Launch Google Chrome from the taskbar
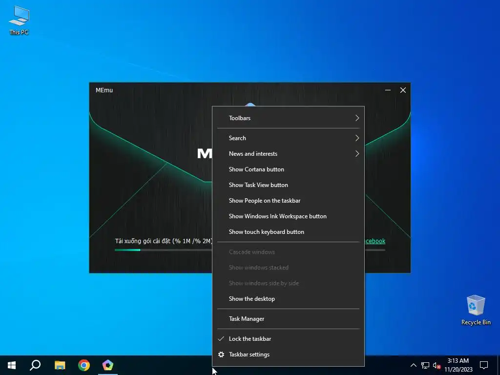The height and width of the screenshot is (375, 500). point(84,365)
